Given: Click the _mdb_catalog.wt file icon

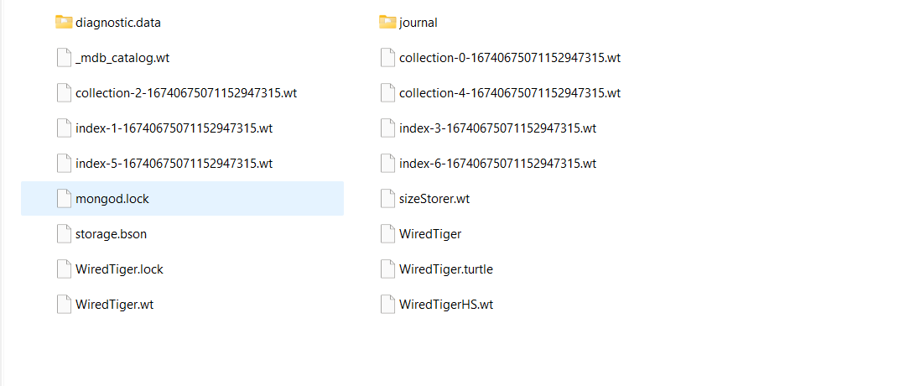Looking at the screenshot, I should click(64, 58).
